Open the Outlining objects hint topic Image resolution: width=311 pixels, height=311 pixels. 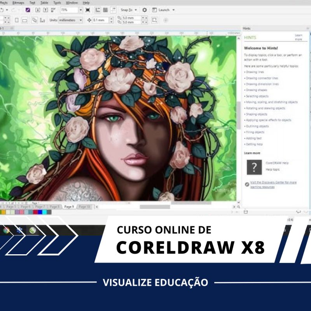tap(257, 126)
